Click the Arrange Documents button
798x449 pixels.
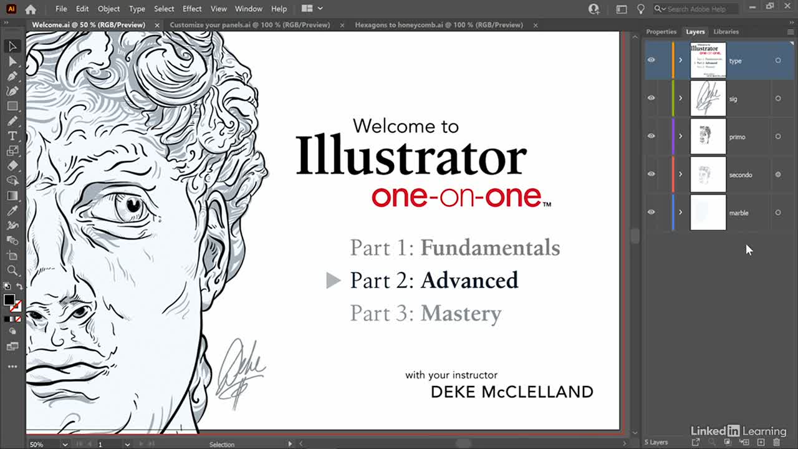(312, 9)
